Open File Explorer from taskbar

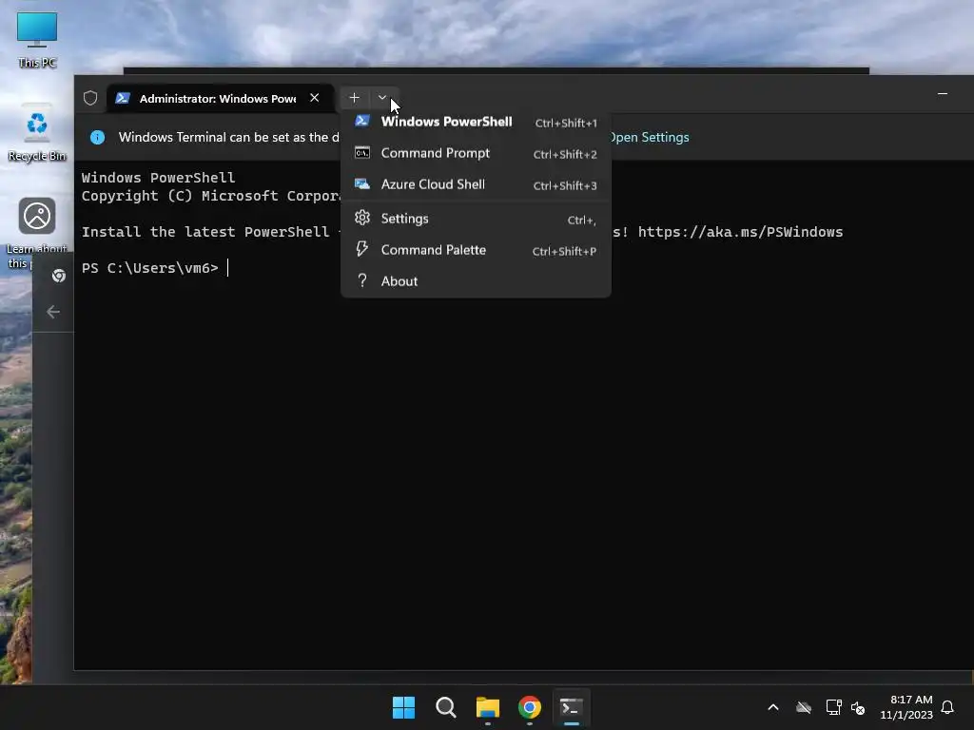488,707
